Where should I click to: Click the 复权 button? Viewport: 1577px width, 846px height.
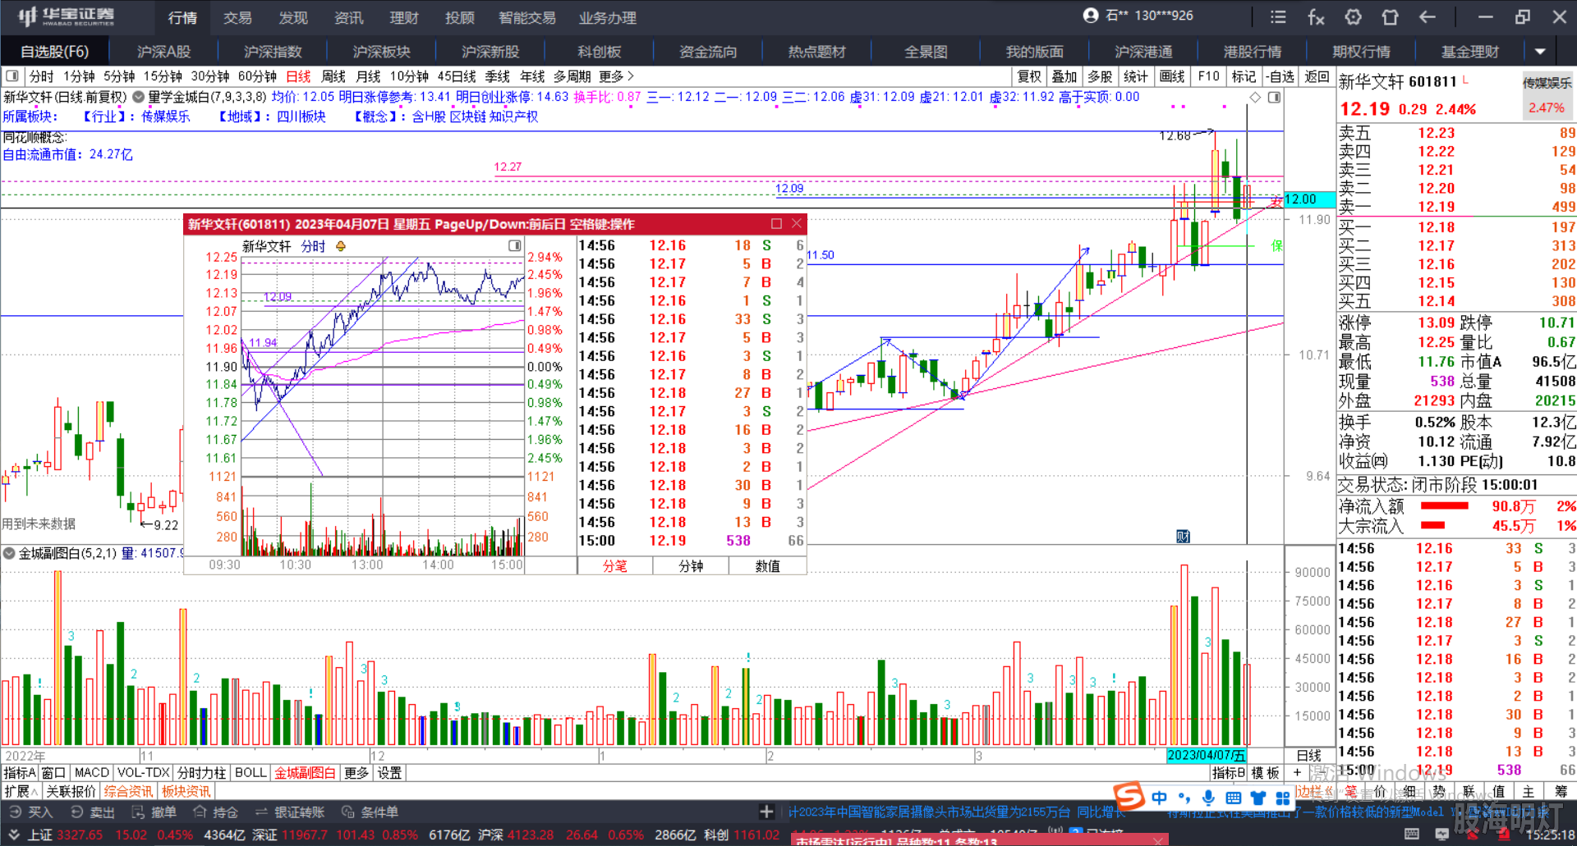[x=1029, y=76]
